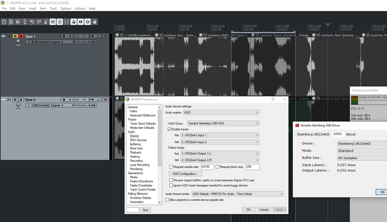Click the Трек 2 Volume -4.00 control
Image resolution: width=387 pixels, height=222 pixels.
85,105
